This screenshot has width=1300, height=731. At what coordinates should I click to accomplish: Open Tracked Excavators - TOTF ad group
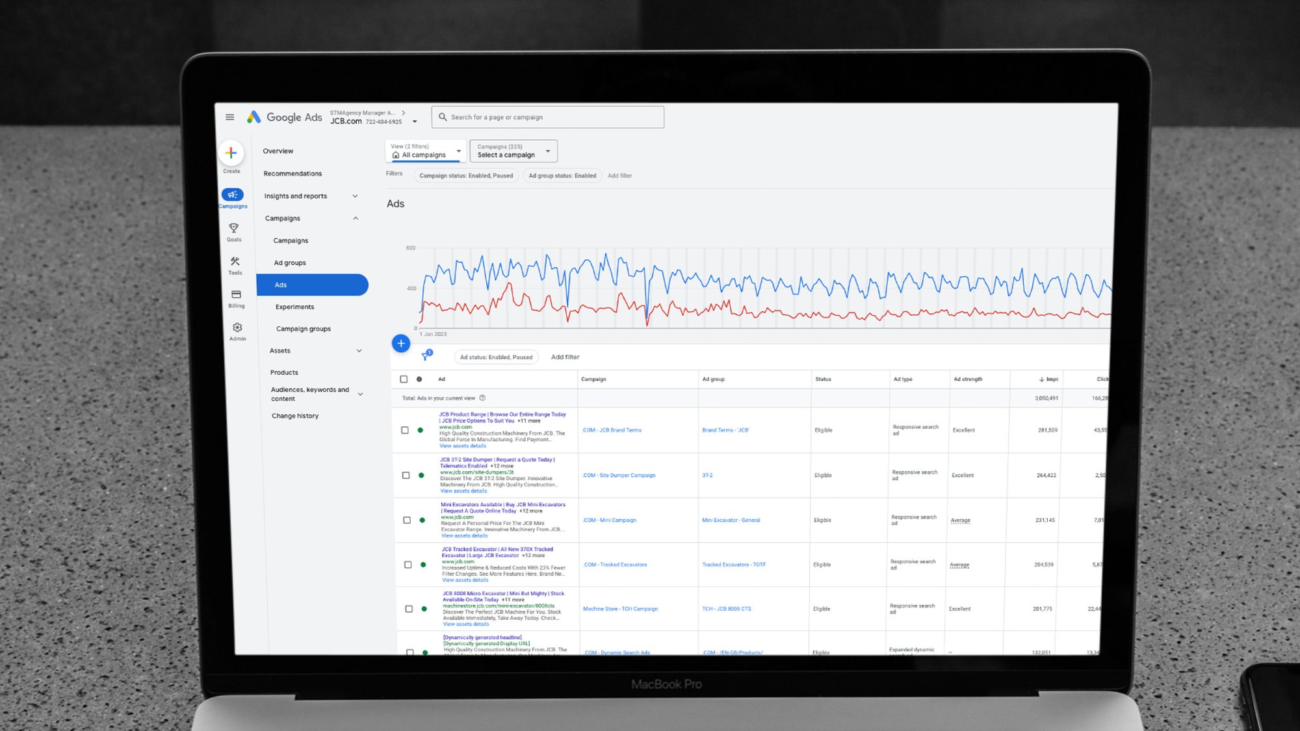point(734,565)
